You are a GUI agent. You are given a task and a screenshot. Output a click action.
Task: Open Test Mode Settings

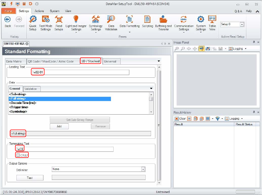point(45,23)
